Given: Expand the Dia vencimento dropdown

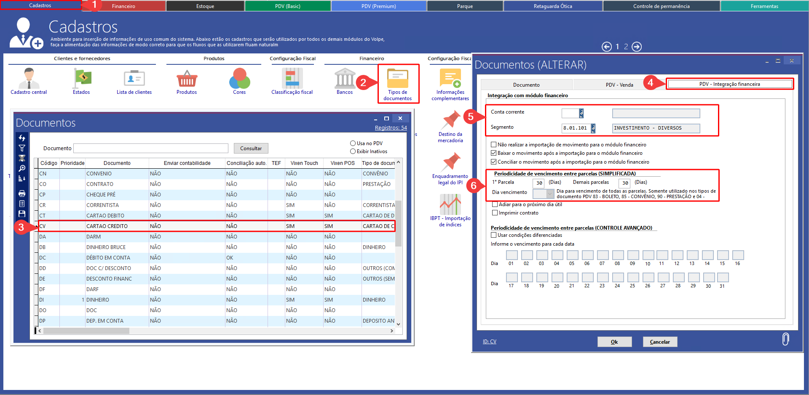Looking at the screenshot, I should coord(550,194).
